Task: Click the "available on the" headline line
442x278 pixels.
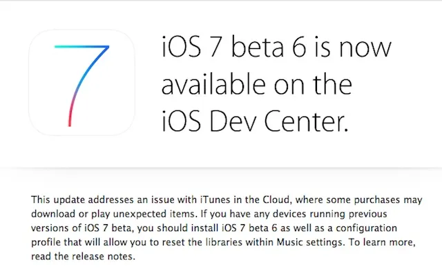Action: pos(256,84)
